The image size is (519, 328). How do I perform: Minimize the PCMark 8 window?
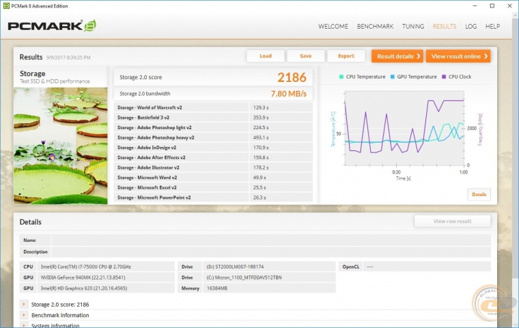point(475,5)
